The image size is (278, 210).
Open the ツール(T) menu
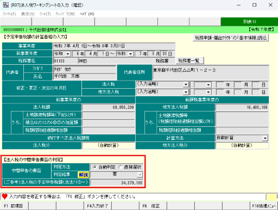click(45, 14)
